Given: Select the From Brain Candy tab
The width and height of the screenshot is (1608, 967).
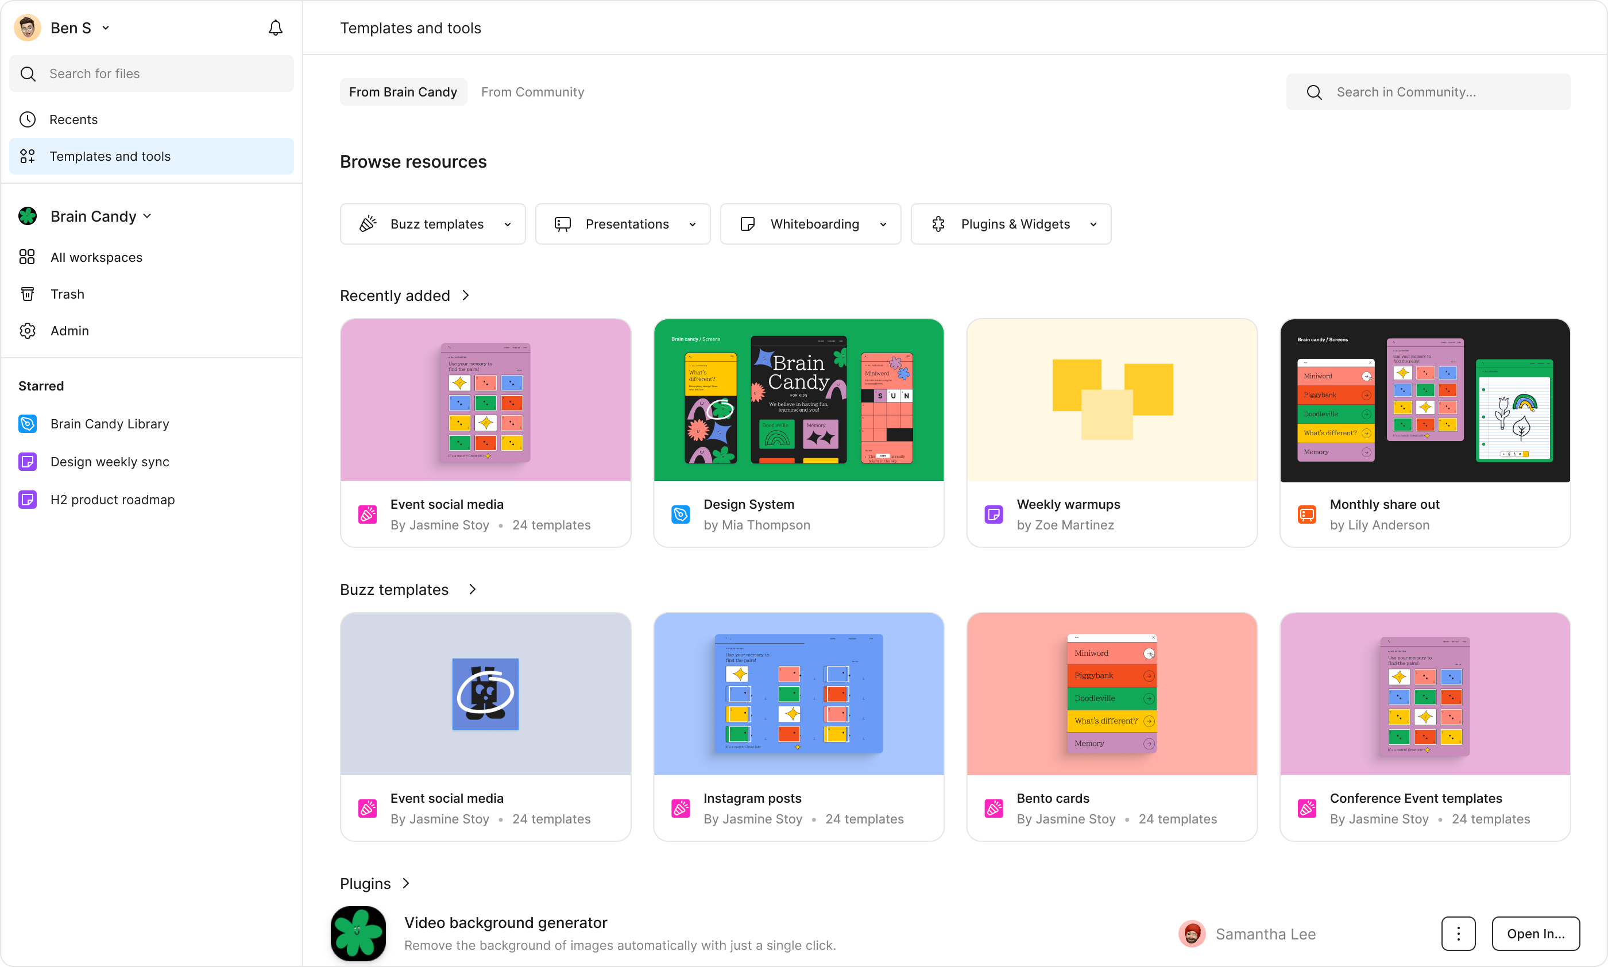Looking at the screenshot, I should [403, 92].
